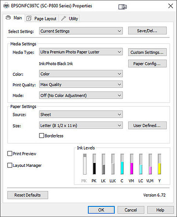This screenshot has height=217, width=177.
Task: Click the MK ink level bar
Action: point(85,164)
